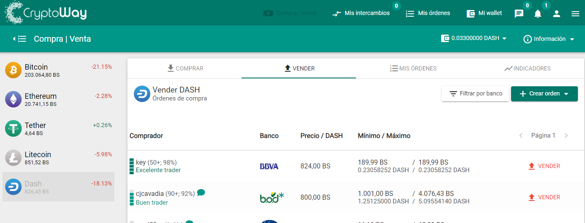Click VENDER for cjcavadia's order
The height and width of the screenshot is (223, 585).
point(544,197)
